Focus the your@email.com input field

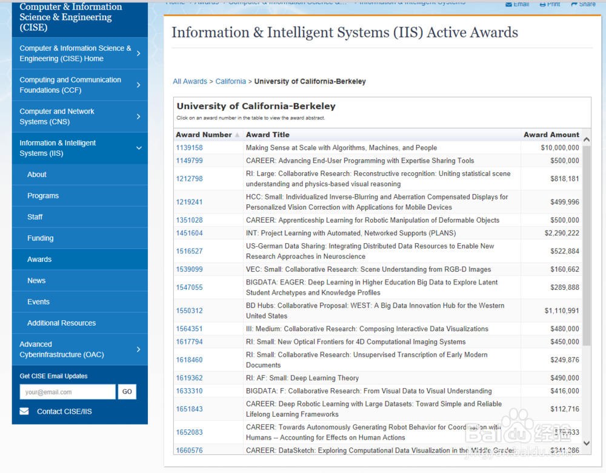[68, 392]
